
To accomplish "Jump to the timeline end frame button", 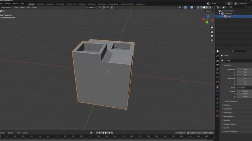I will (x=112, y=133).
